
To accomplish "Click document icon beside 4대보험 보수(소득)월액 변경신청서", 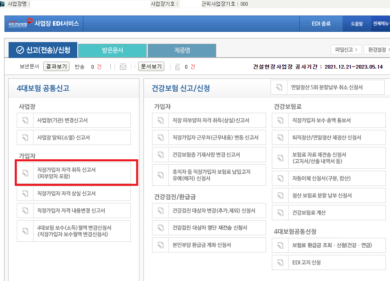I will 25,231.
